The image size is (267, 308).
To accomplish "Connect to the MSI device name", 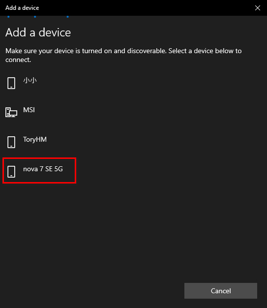I will [x=29, y=110].
